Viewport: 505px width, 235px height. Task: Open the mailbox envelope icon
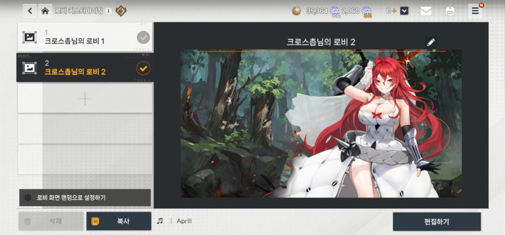click(x=426, y=11)
